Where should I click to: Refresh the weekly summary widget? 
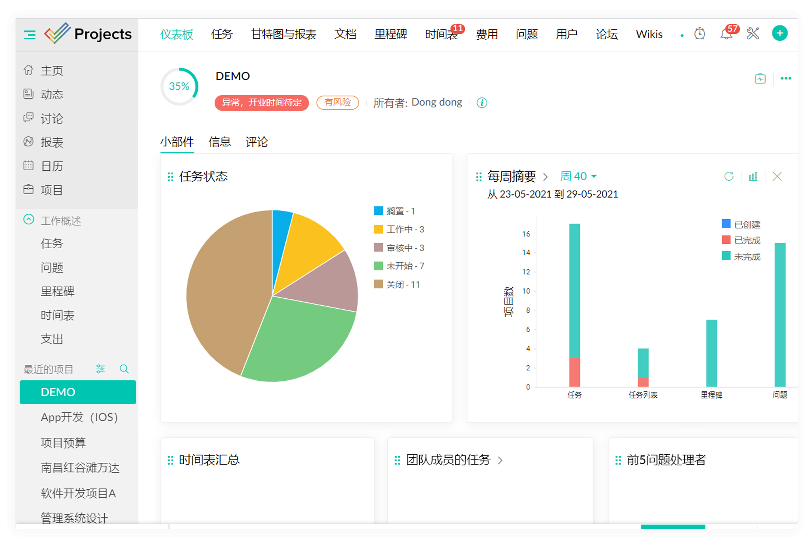tap(729, 177)
